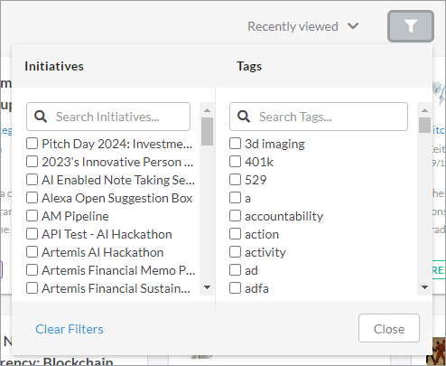
Task: Select the Artemis AI Hackathon checkbox
Action: pyautogui.click(x=32, y=252)
